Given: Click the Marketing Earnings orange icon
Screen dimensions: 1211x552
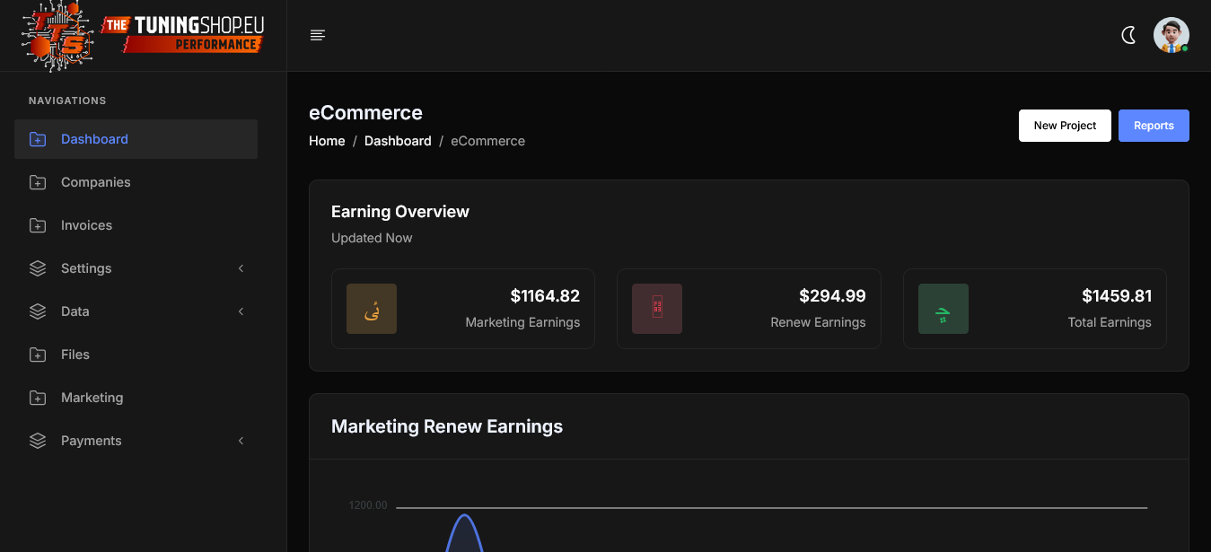Looking at the screenshot, I should (x=372, y=309).
